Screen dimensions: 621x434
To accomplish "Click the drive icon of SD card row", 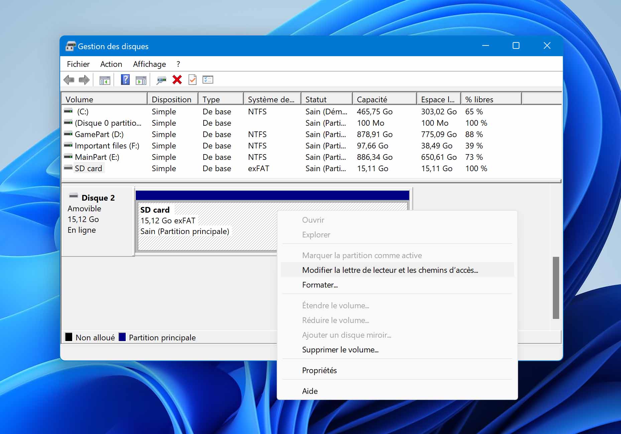I will pyautogui.click(x=68, y=168).
